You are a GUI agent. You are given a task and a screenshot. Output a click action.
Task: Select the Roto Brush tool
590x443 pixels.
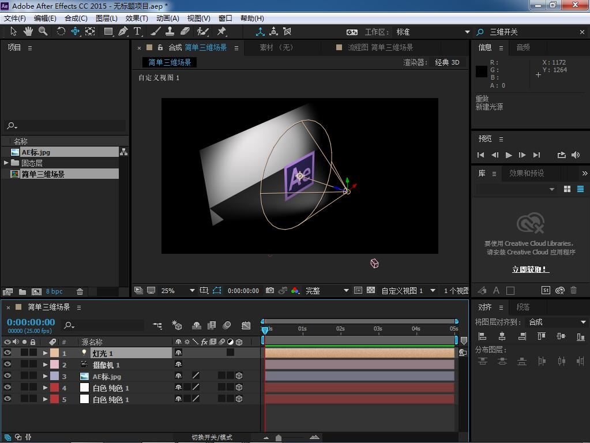(203, 32)
